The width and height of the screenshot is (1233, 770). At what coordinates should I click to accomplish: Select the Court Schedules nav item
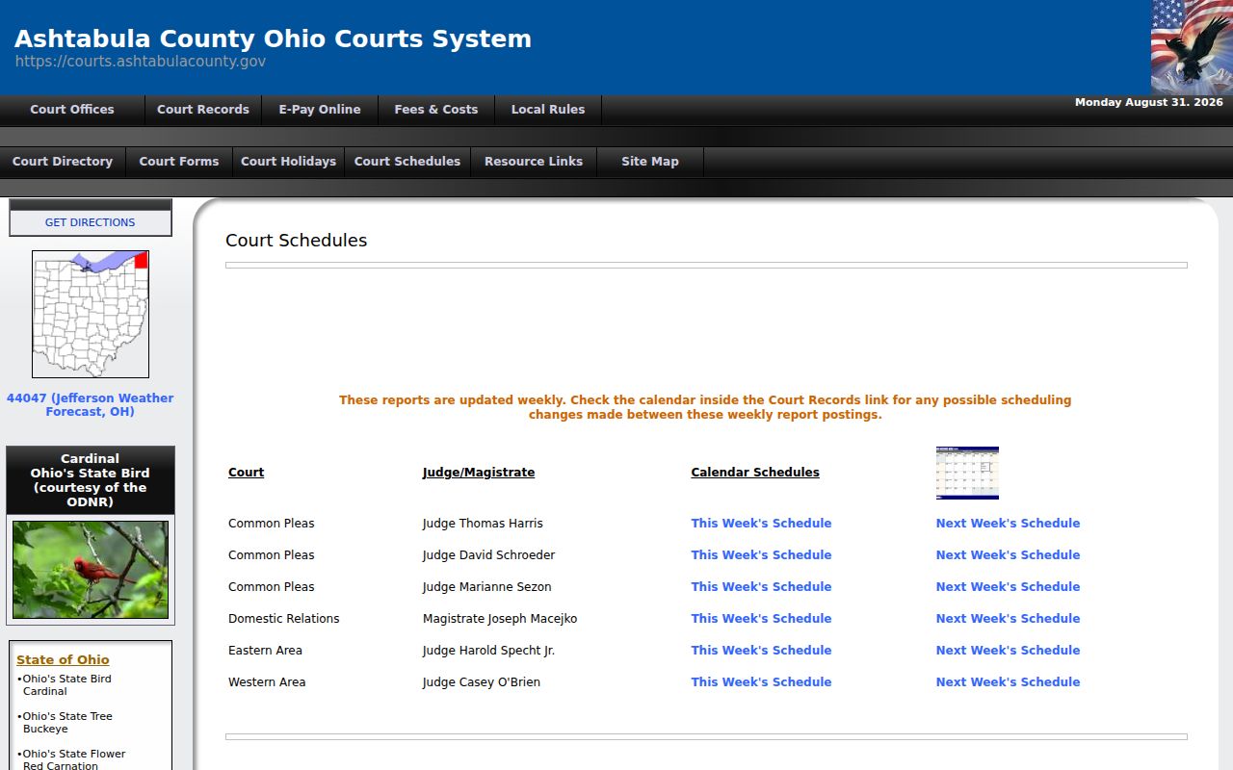pos(407,162)
